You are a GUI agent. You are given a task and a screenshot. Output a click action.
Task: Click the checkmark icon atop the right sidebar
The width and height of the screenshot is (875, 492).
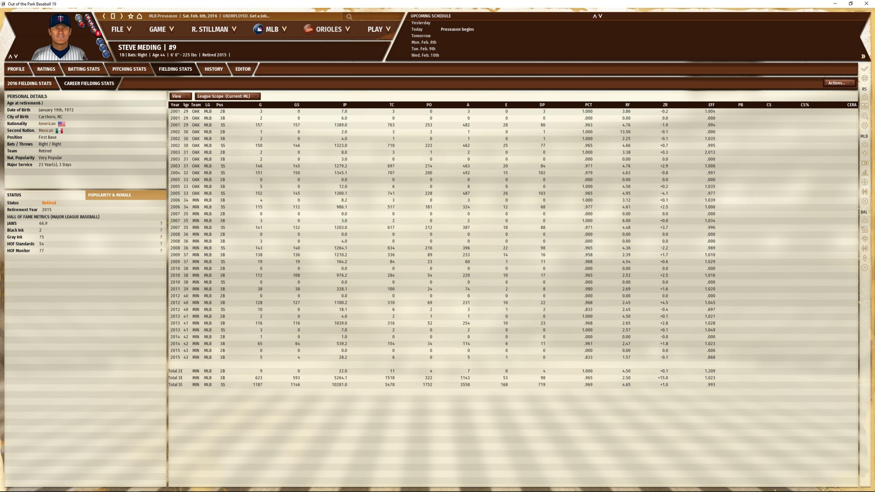click(865, 69)
